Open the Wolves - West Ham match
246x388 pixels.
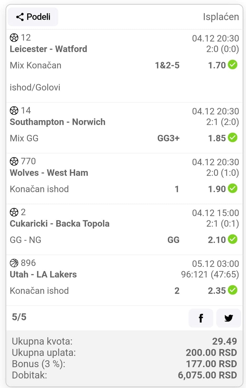click(x=49, y=173)
